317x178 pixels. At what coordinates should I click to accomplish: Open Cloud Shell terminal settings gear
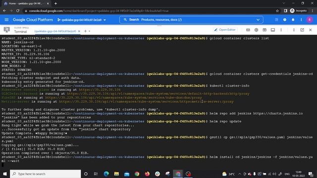point(257,30)
